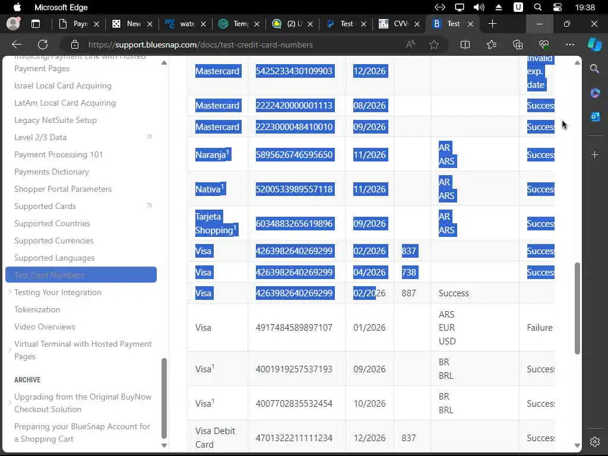
Task: Click sidebar scroll up arrow
Action: (x=164, y=63)
